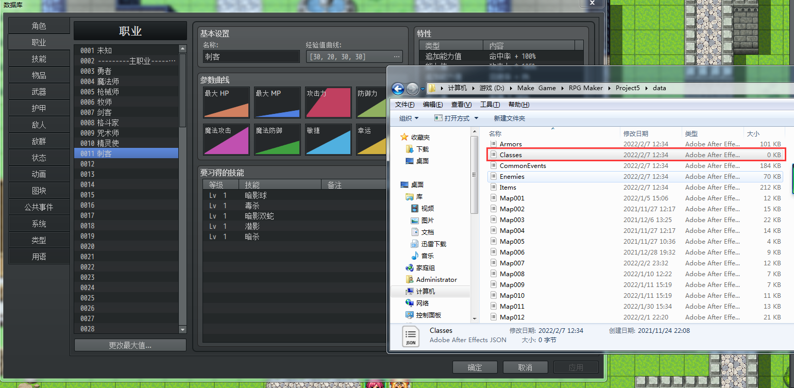Expand the 打开方式 dropdown arrow
The height and width of the screenshot is (388, 794).
[476, 118]
